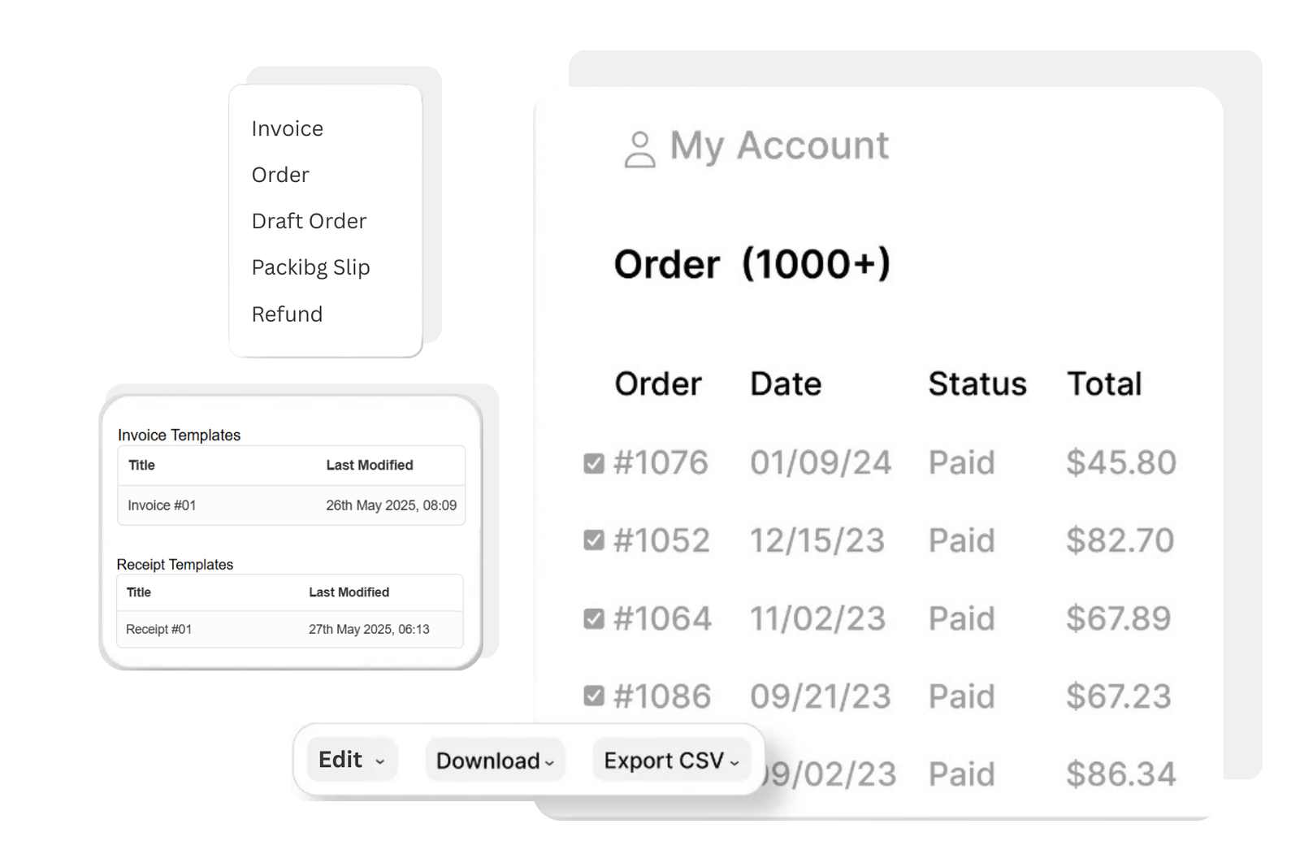Deselect order #1086 checkbox

click(594, 696)
